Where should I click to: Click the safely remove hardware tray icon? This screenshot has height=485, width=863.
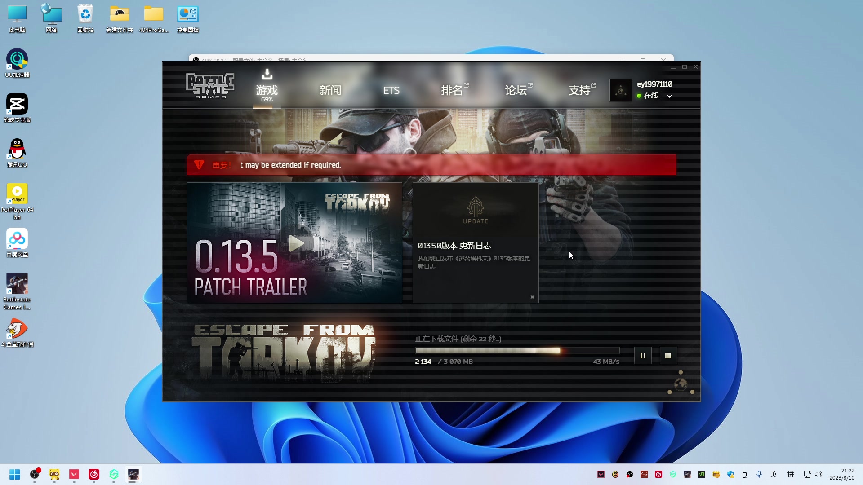pos(745,474)
